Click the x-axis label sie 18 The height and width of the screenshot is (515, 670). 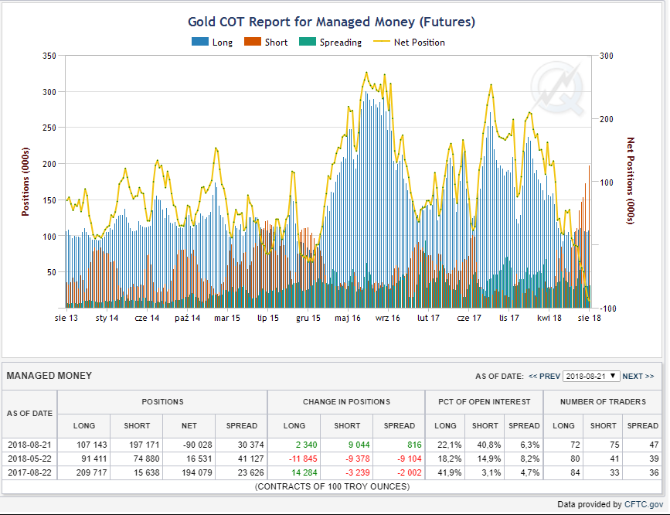click(x=589, y=319)
